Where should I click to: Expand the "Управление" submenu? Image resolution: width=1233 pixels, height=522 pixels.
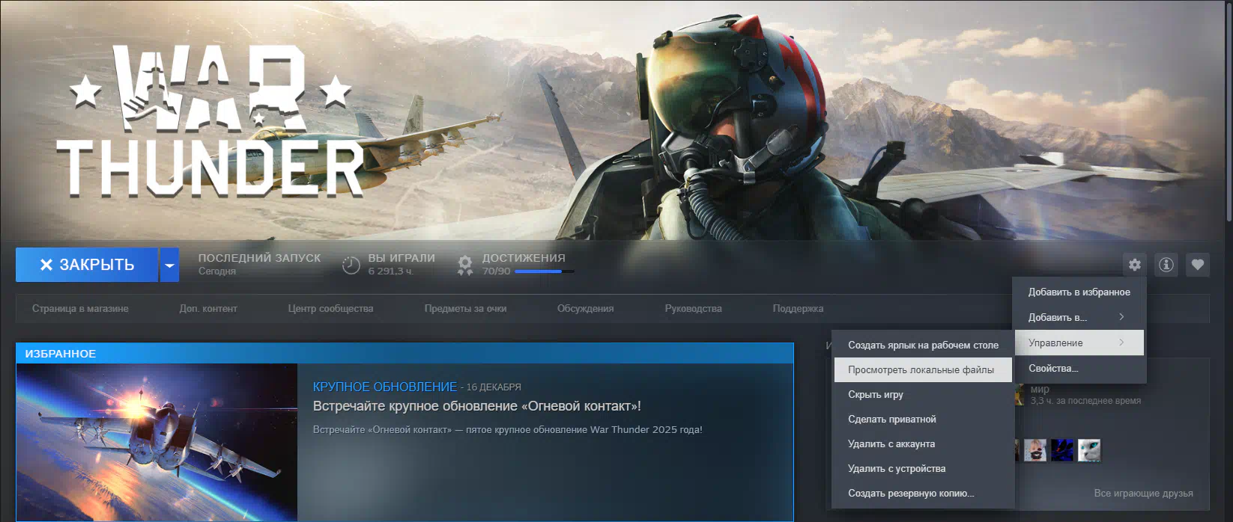click(1079, 343)
